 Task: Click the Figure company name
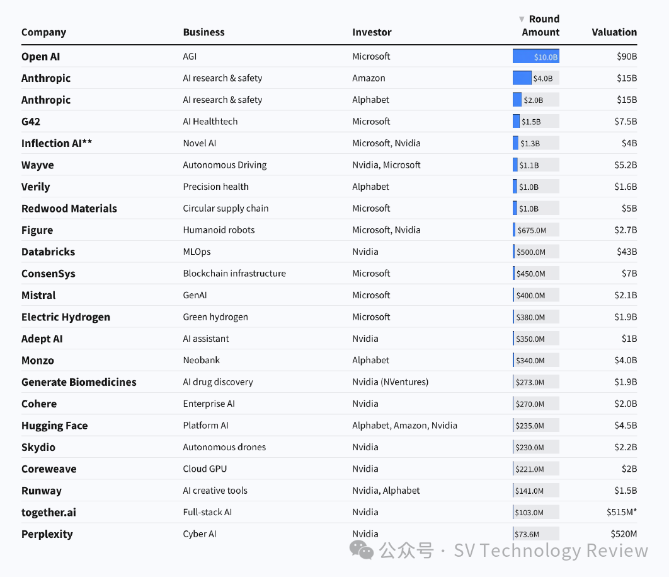37,230
